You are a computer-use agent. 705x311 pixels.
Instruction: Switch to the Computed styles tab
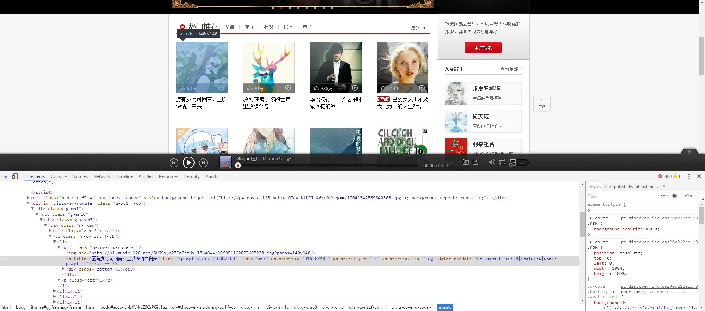[615, 187]
